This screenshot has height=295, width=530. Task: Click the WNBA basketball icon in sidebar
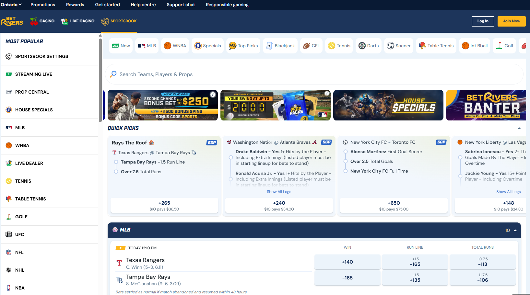tap(9, 145)
